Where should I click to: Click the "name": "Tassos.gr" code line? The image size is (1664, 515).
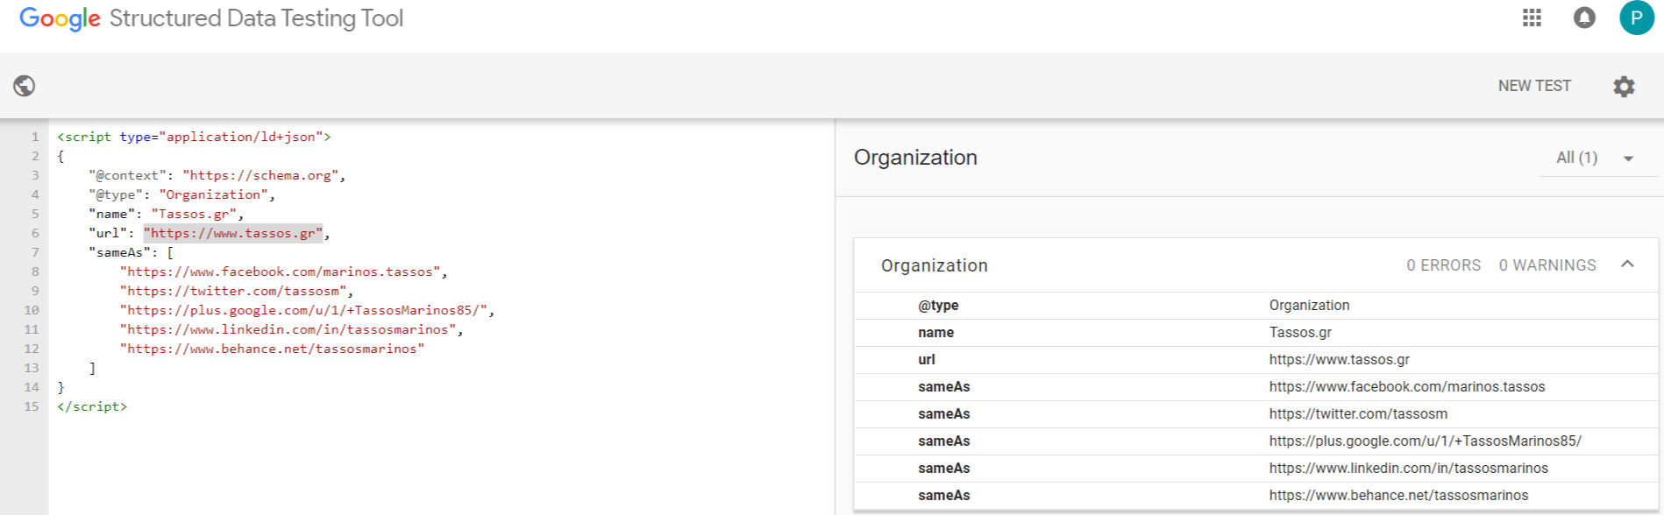166,214
